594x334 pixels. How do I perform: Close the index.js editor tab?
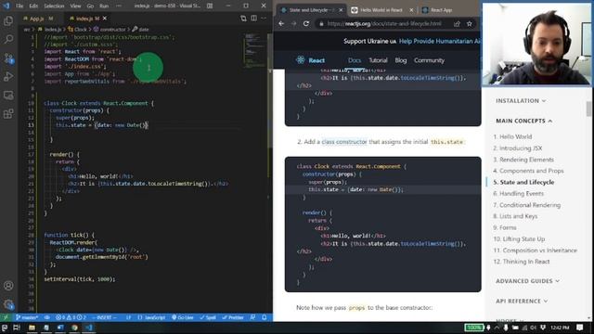[x=105, y=19]
